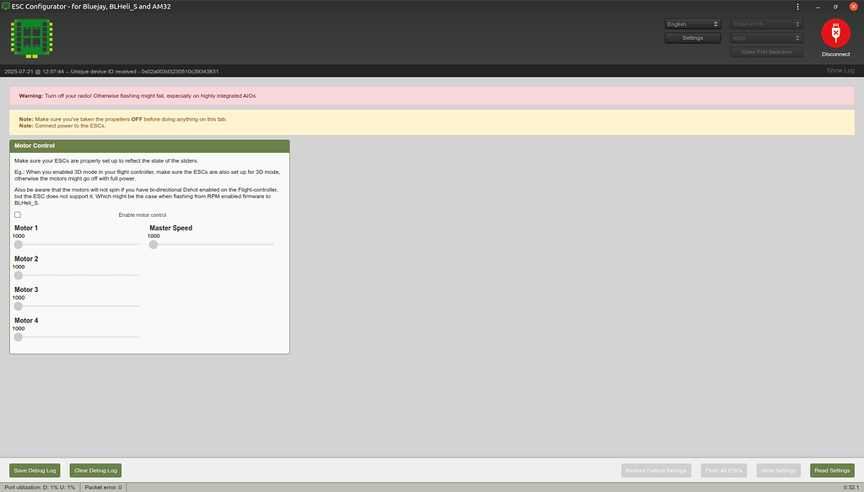This screenshot has height=492, width=864.
Task: Click the Motor 3 slider handle
Action: [x=19, y=306]
